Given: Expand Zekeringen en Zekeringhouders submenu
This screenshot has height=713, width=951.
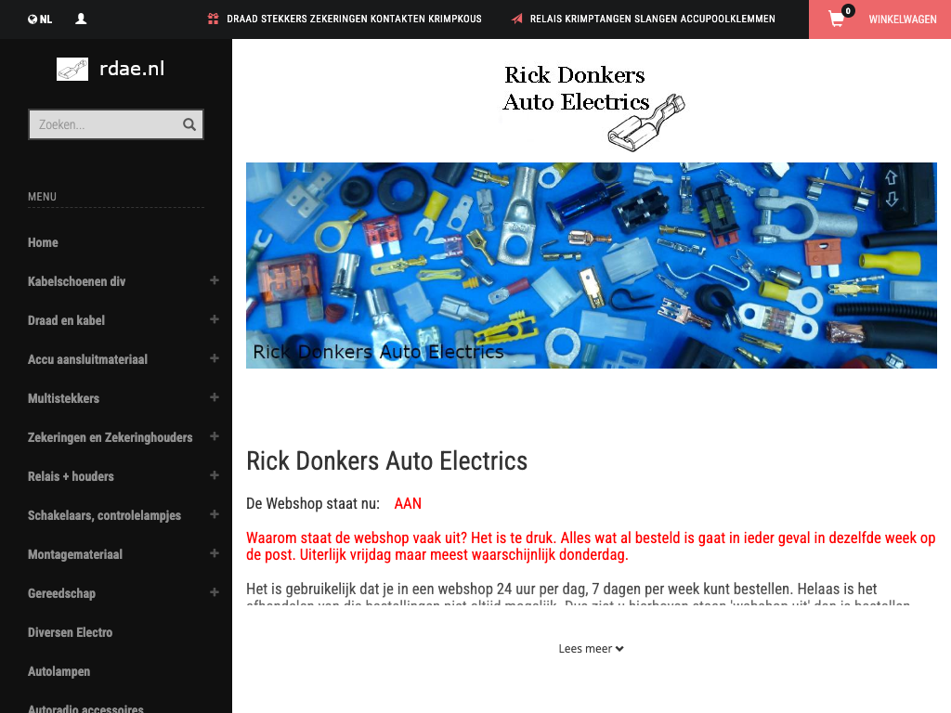Looking at the screenshot, I should (215, 436).
